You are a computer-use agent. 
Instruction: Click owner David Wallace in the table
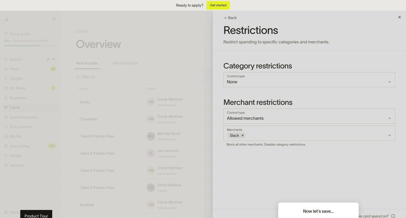[x=169, y=185]
